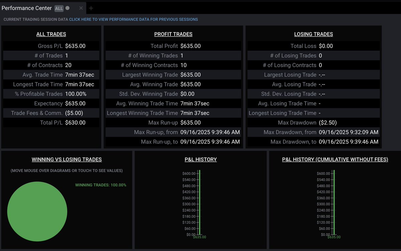Click the WINNING TRADES: 100.00% legend text

(x=101, y=185)
